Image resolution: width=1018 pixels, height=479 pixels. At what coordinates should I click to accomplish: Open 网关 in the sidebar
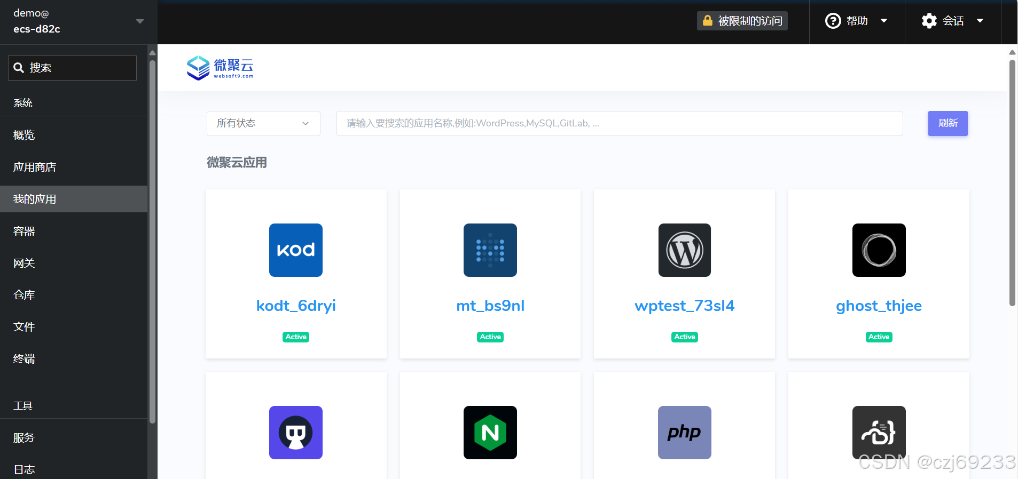pyautogui.click(x=74, y=263)
